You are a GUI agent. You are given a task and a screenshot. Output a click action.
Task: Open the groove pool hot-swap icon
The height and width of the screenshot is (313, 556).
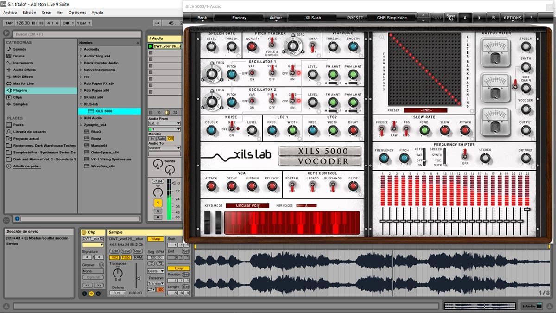point(102,265)
